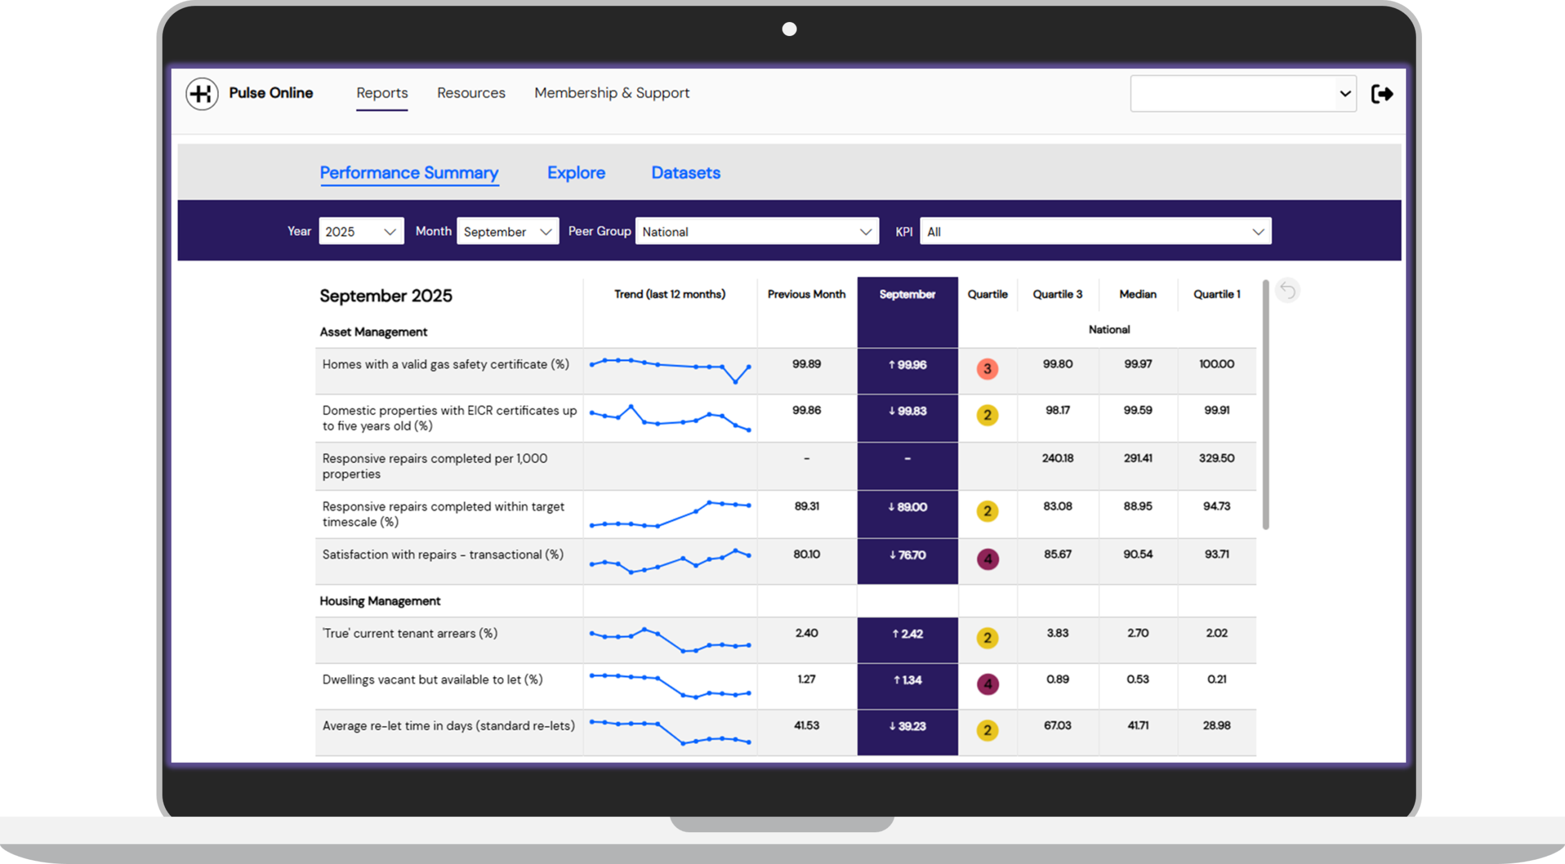Click quartile 2 badge for average re-let time
The width and height of the screenshot is (1565, 864).
(987, 730)
